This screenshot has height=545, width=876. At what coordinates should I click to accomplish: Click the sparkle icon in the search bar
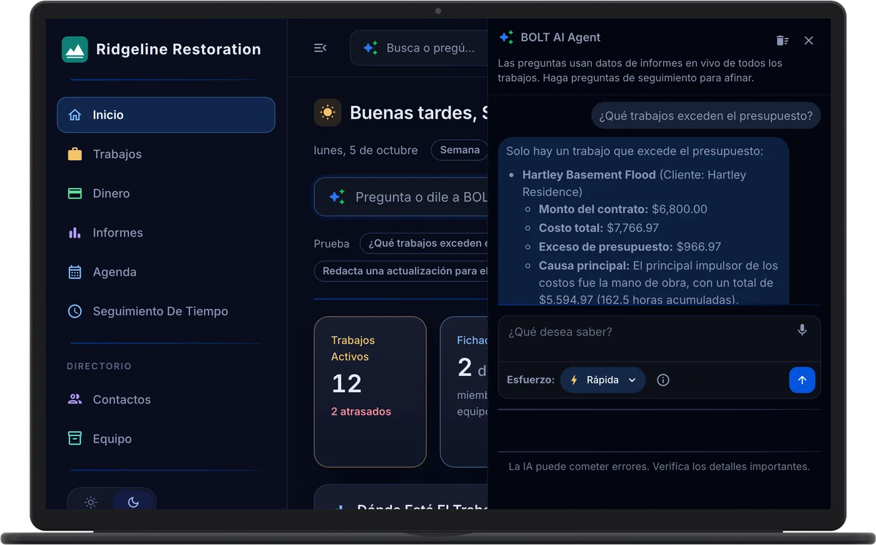pyautogui.click(x=370, y=48)
